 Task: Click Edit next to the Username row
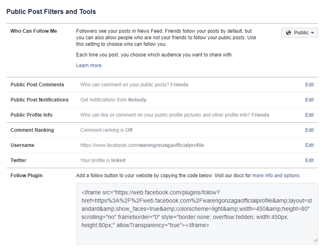[x=309, y=145]
